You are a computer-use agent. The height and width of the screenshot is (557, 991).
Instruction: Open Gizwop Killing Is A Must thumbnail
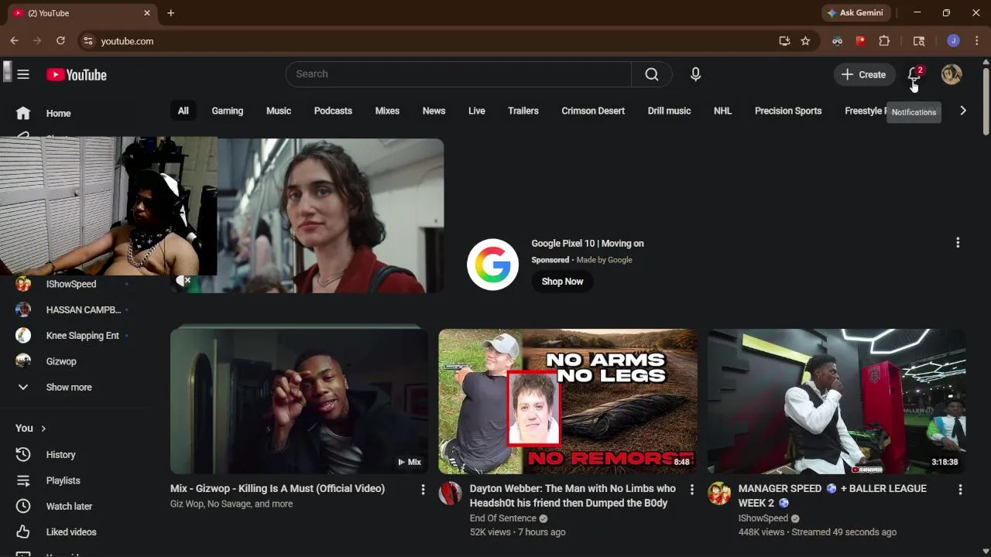point(299,401)
